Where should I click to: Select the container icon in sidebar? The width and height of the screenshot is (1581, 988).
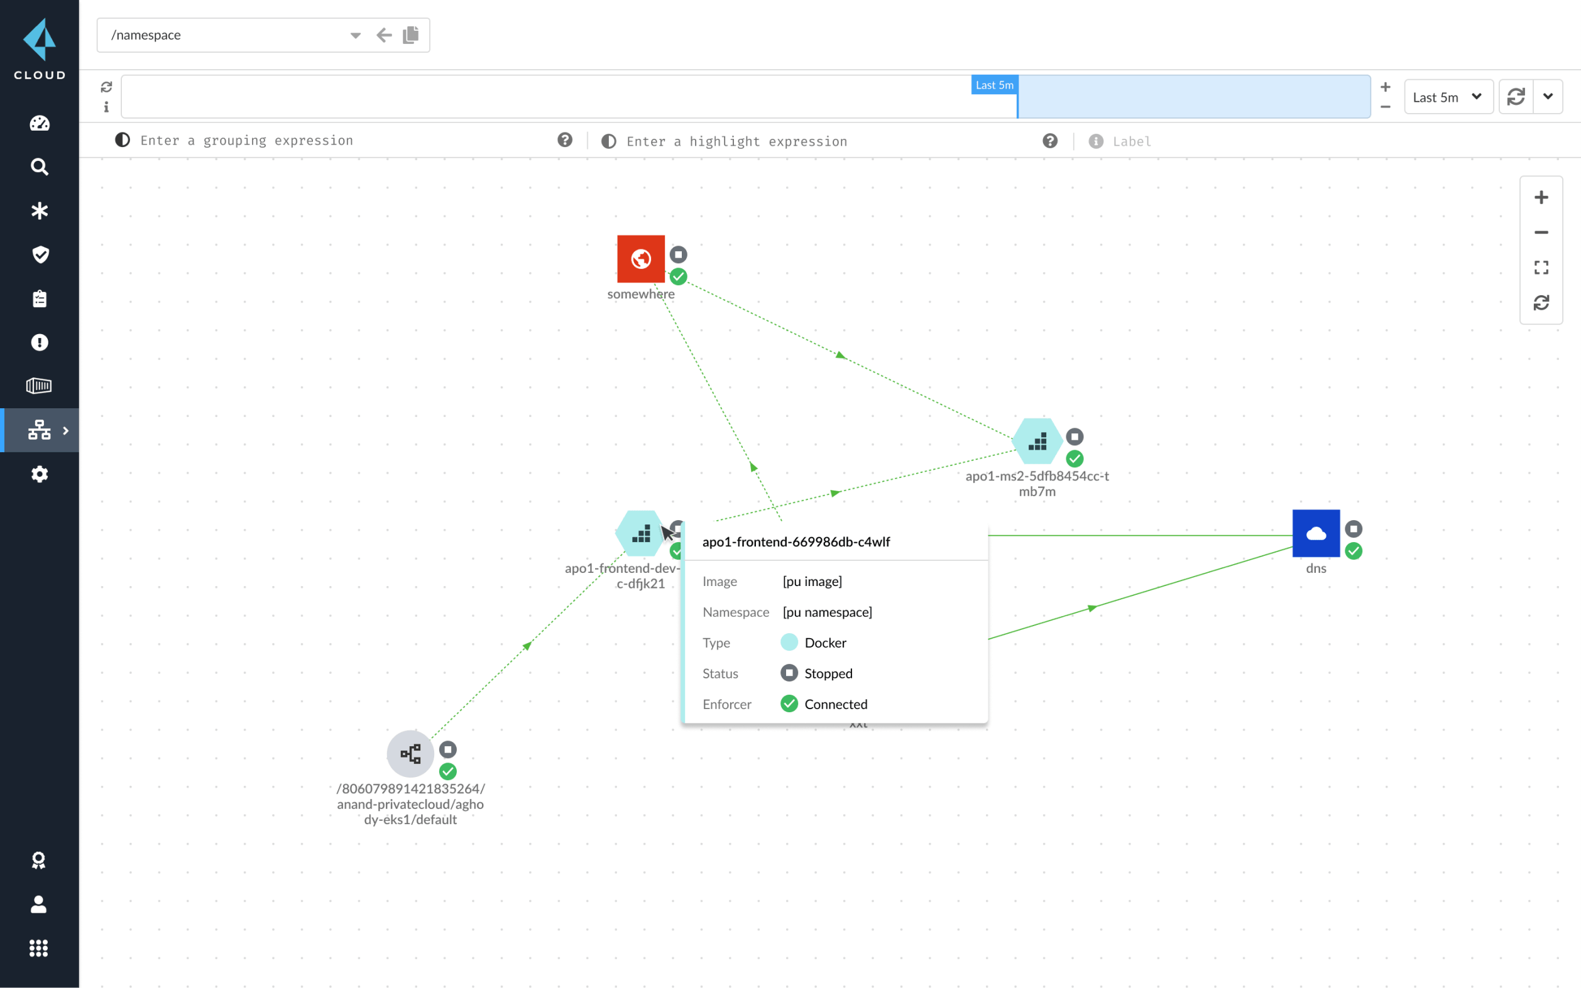(39, 386)
